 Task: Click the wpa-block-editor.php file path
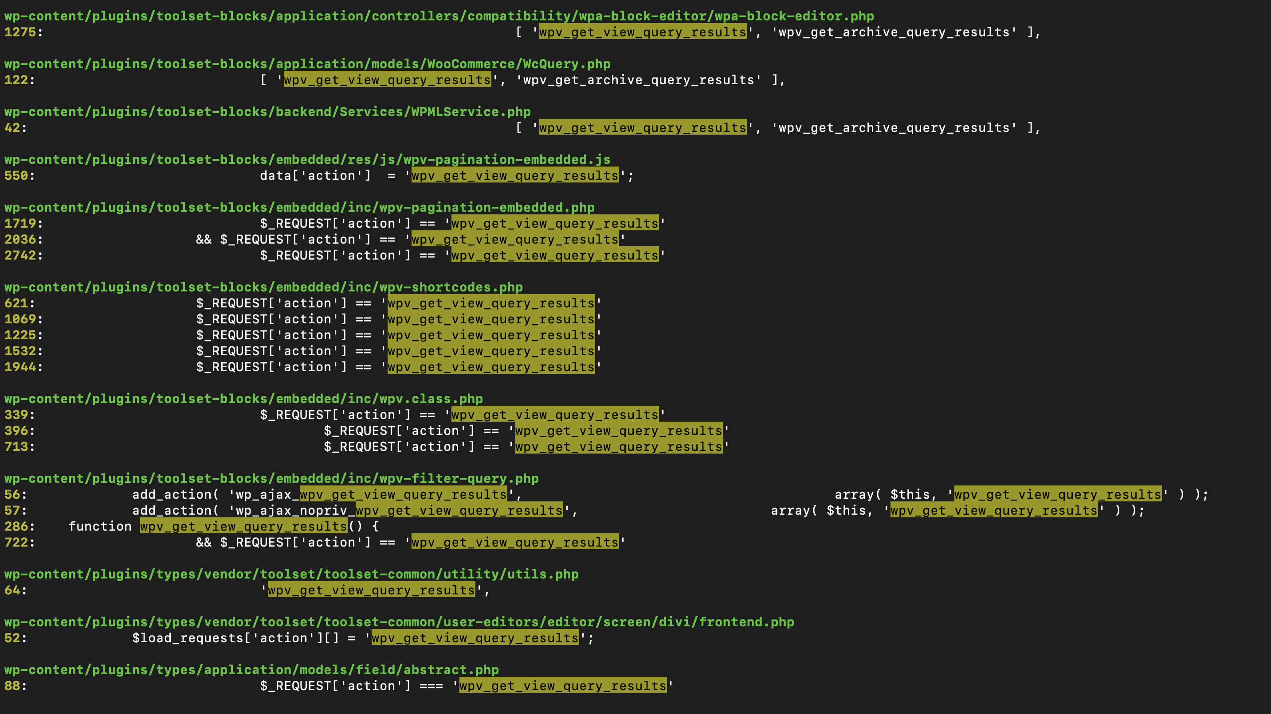tap(439, 16)
